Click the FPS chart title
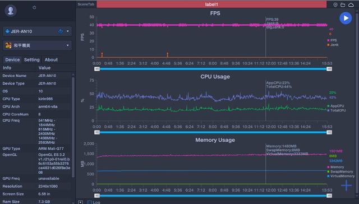Image resolution: width=359 pixels, height=204 pixels. coord(215,13)
